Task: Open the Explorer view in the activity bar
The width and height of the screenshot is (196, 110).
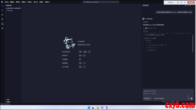Action: tap(2, 5)
